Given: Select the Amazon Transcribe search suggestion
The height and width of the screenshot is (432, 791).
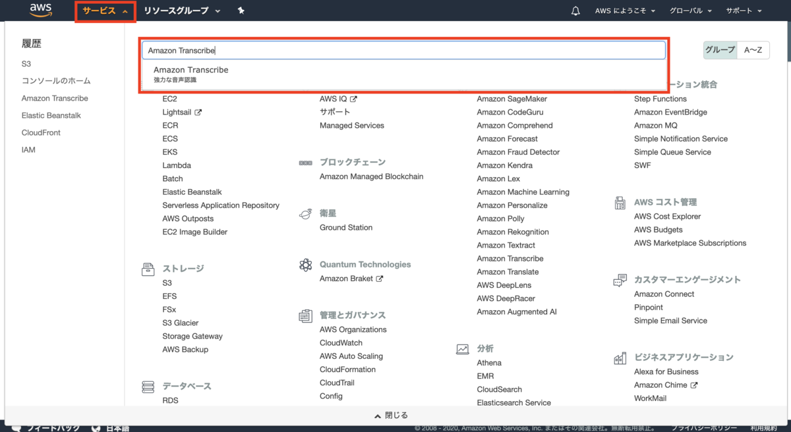Looking at the screenshot, I should (x=403, y=74).
